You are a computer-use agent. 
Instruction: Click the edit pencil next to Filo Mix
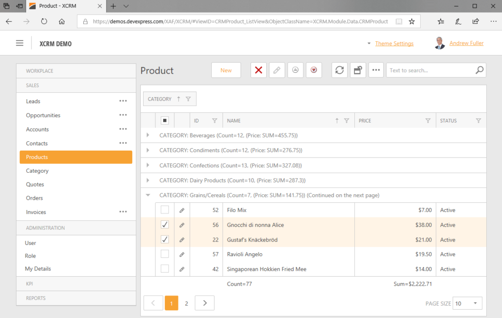[x=181, y=210]
